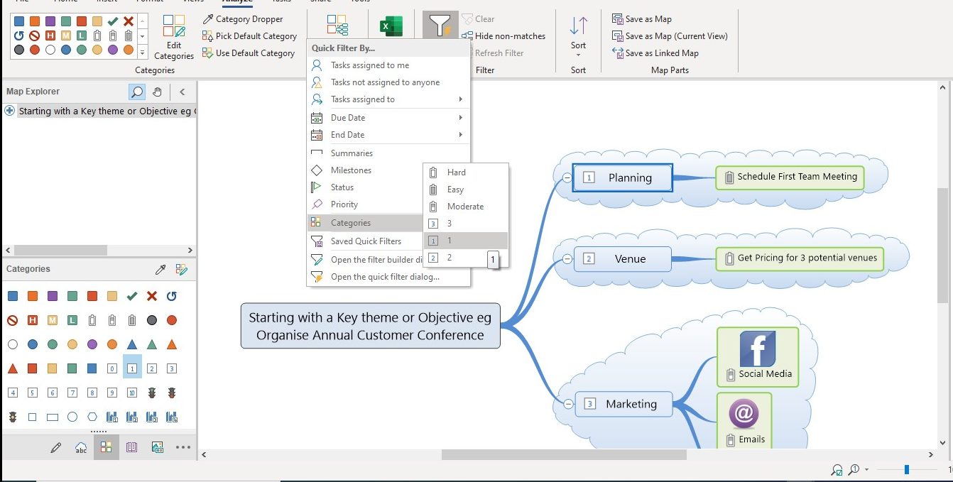The height and width of the screenshot is (482, 953).
Task: Open Saved Quick Filters menu entry
Action: click(365, 241)
